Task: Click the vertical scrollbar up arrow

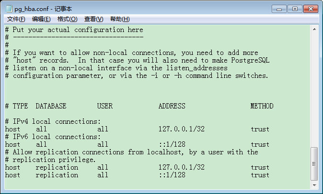Action: point(314,29)
